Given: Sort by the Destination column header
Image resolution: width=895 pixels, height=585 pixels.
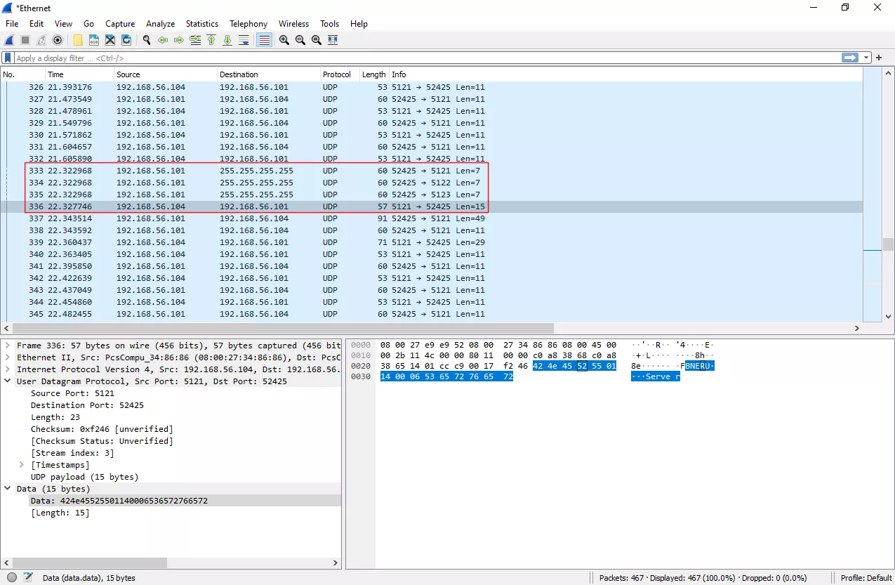Looking at the screenshot, I should point(268,74).
